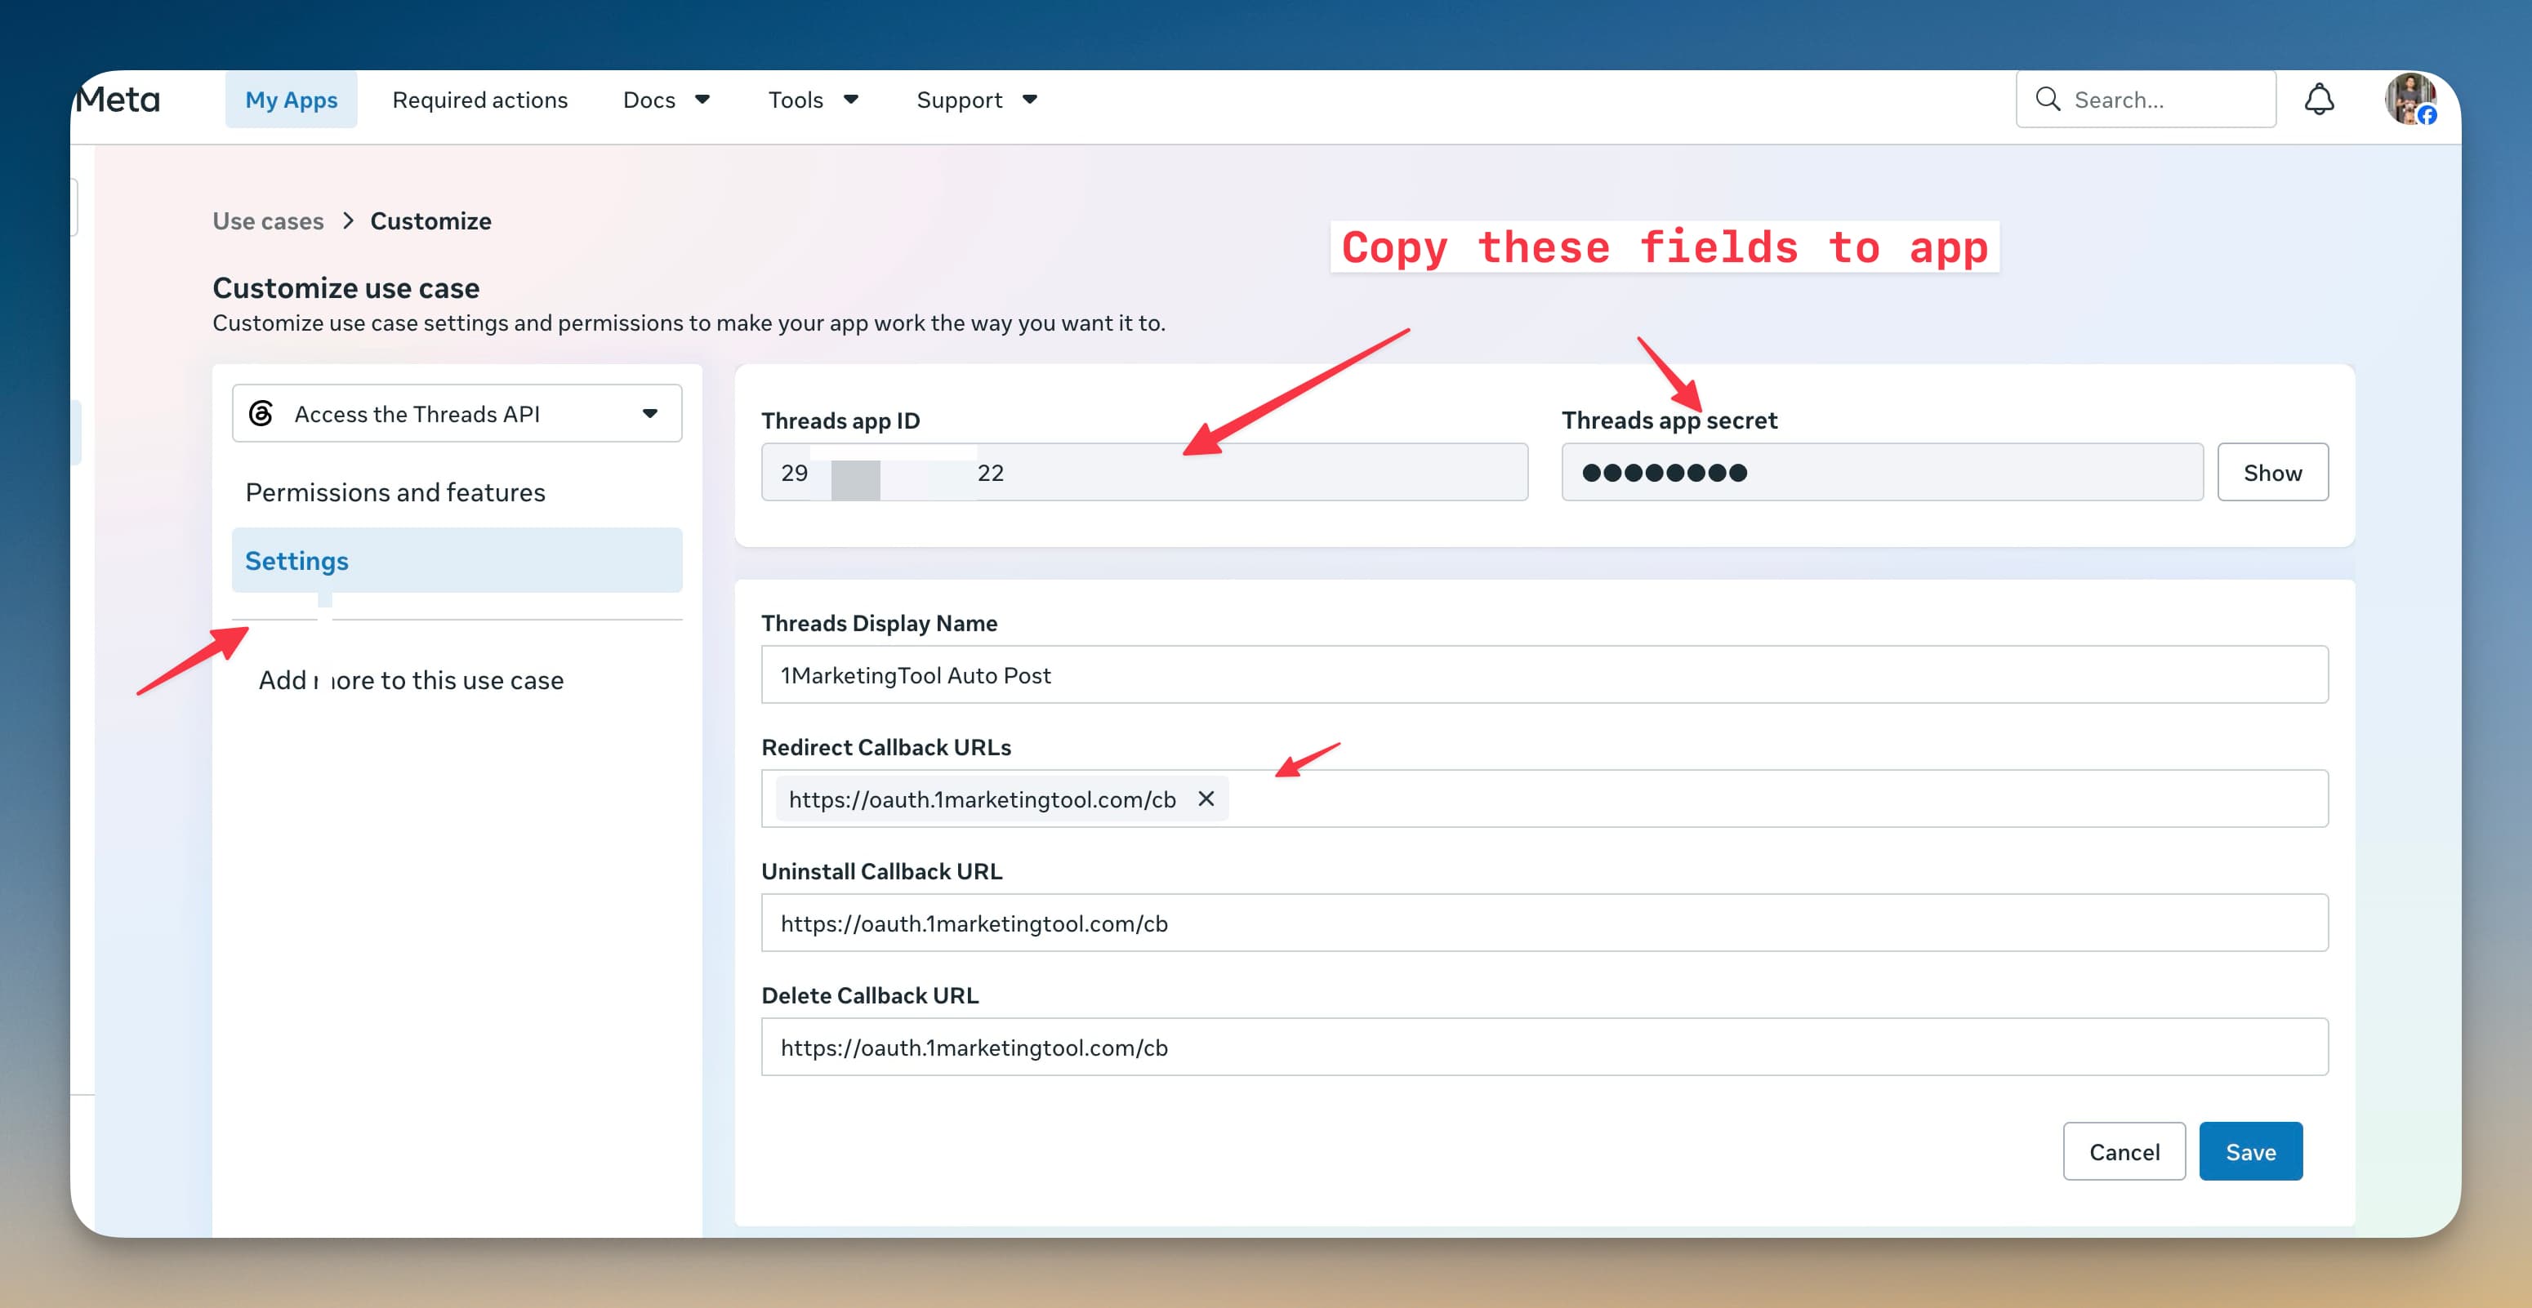The height and width of the screenshot is (1308, 2532).
Task: Expand the Support menu
Action: tap(976, 100)
